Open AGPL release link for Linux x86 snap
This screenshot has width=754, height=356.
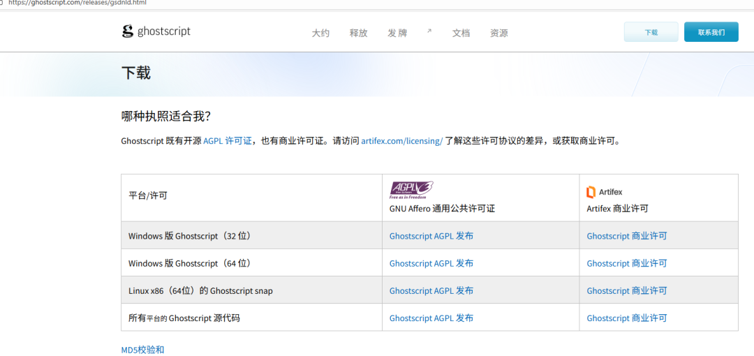coord(431,290)
